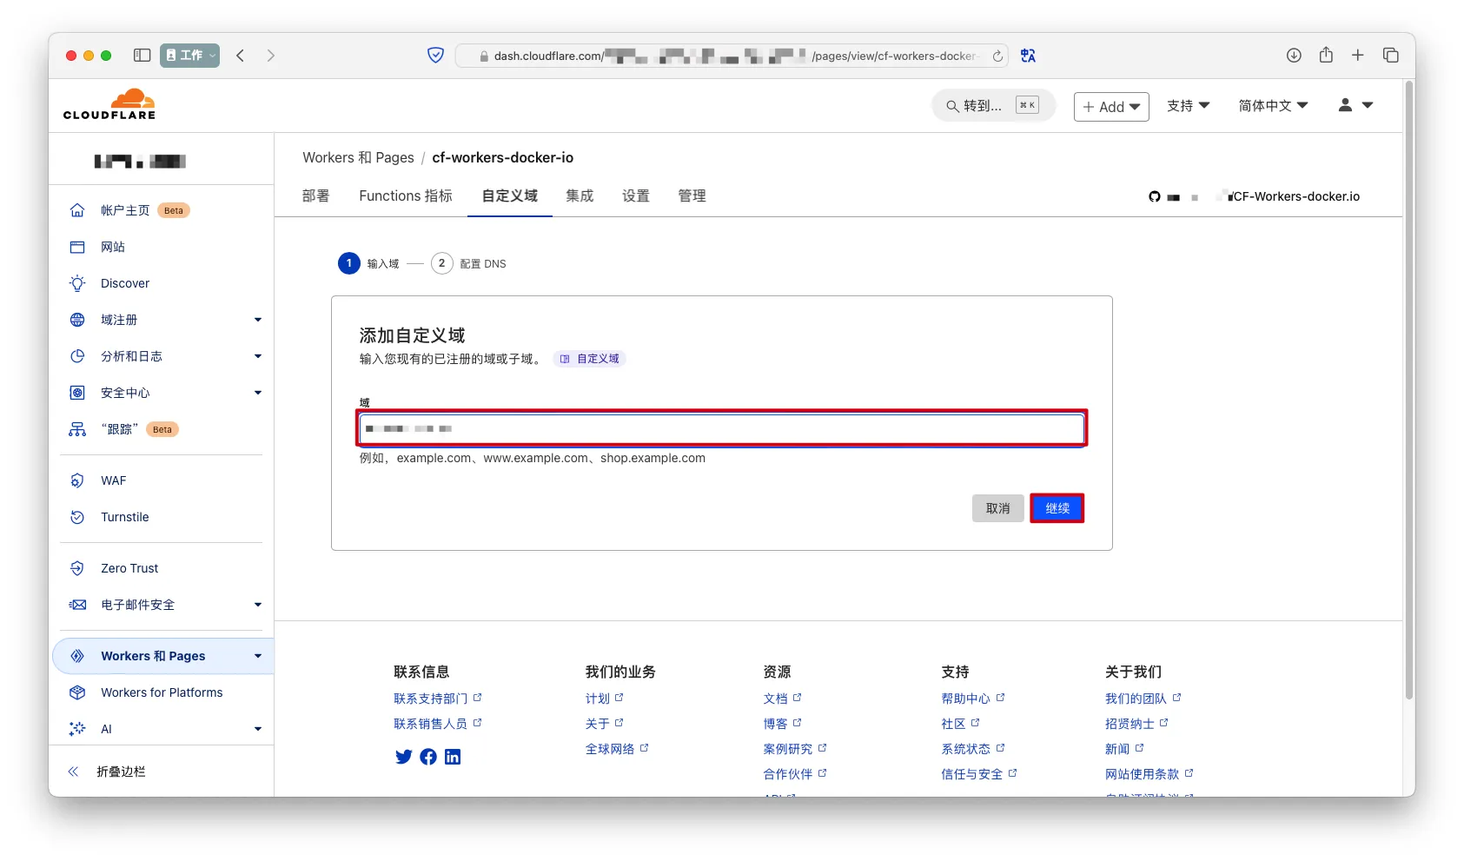Open the Safari sidebar toggle icon
Image resolution: width=1464 pixels, height=861 pixels.
pyautogui.click(x=142, y=56)
